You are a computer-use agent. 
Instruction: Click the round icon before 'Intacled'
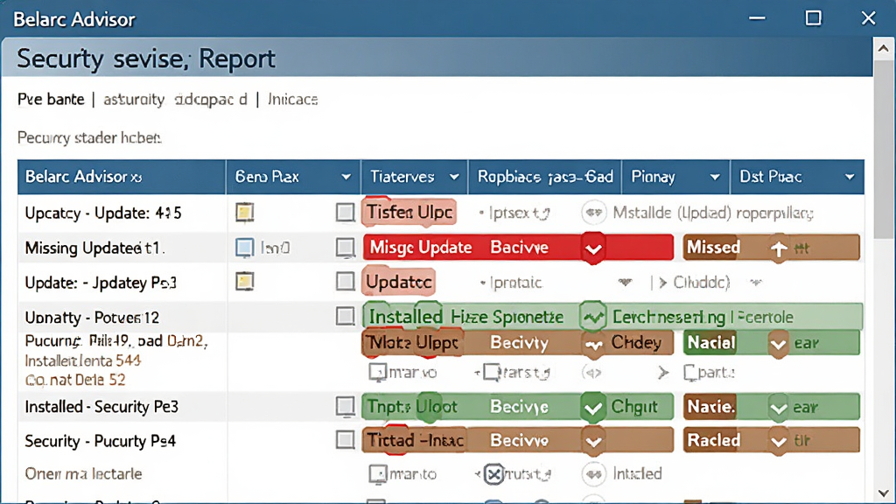tap(594, 473)
